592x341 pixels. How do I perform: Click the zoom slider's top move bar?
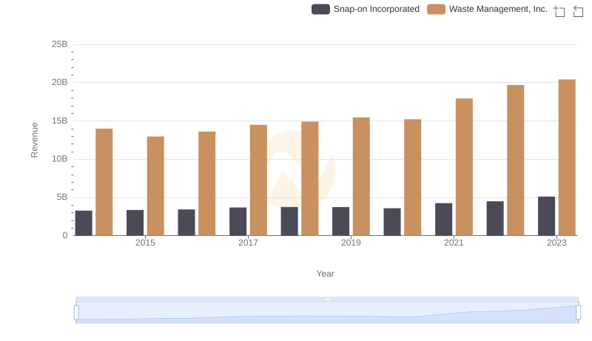tap(327, 299)
